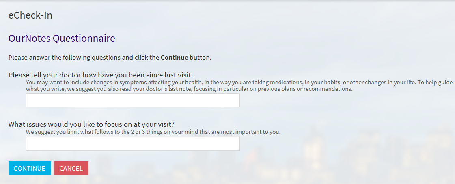Click hint line mentioning 'your doctor's last note'
Image resolution: width=455 pixels, height=184 pixels.
pyautogui.click(x=189, y=89)
